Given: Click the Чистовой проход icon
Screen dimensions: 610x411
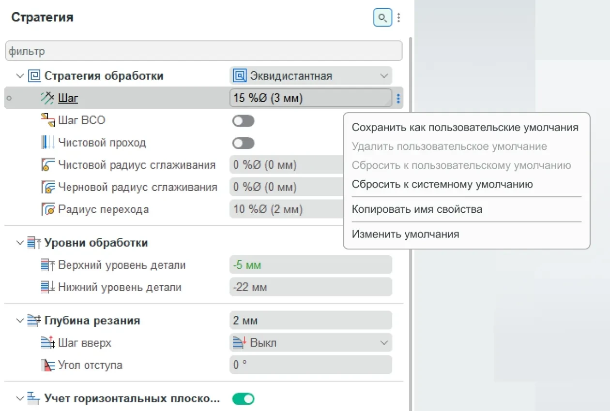Looking at the screenshot, I should click(x=47, y=143).
